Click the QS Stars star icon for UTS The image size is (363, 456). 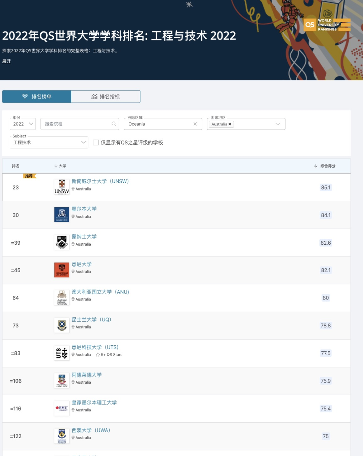[98, 355]
